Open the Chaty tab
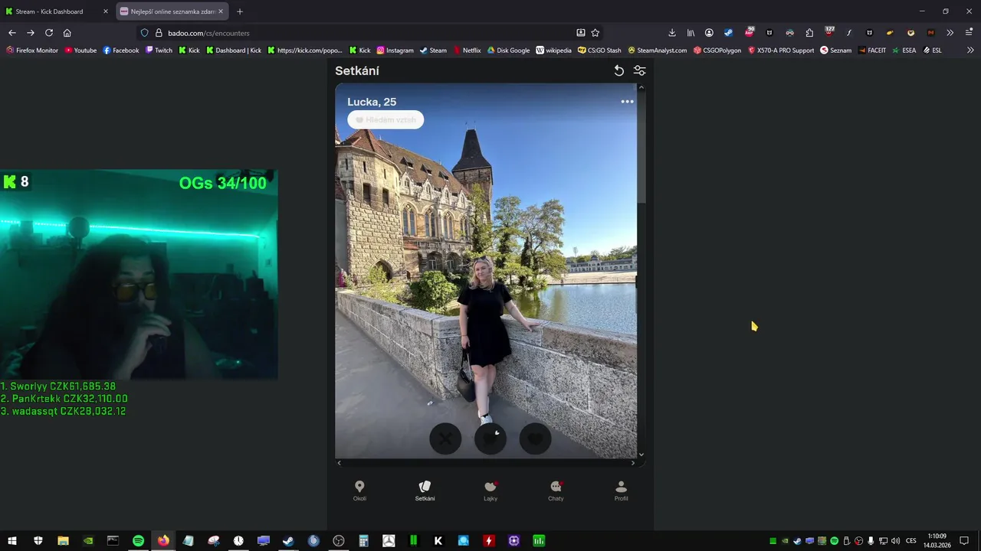The height and width of the screenshot is (551, 981). (x=556, y=491)
